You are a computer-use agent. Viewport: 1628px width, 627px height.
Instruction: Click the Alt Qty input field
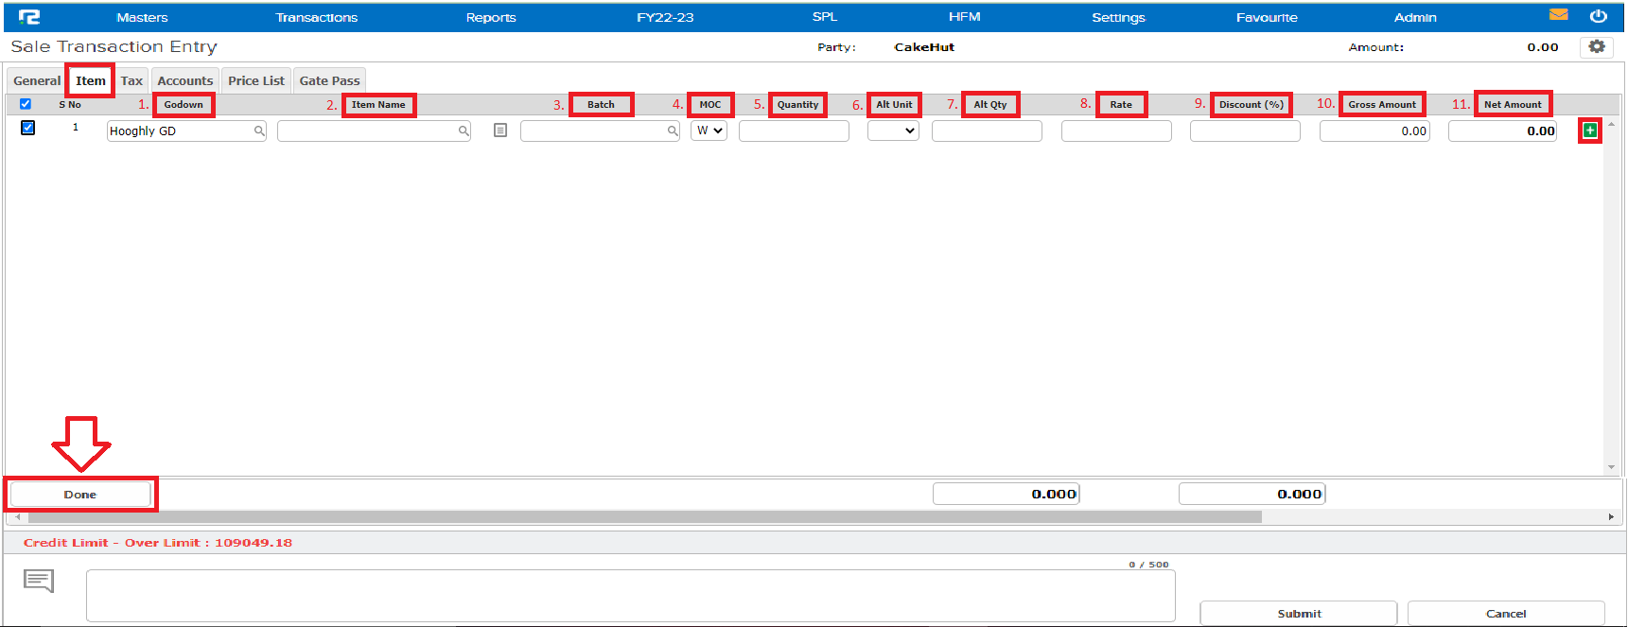coord(987,131)
